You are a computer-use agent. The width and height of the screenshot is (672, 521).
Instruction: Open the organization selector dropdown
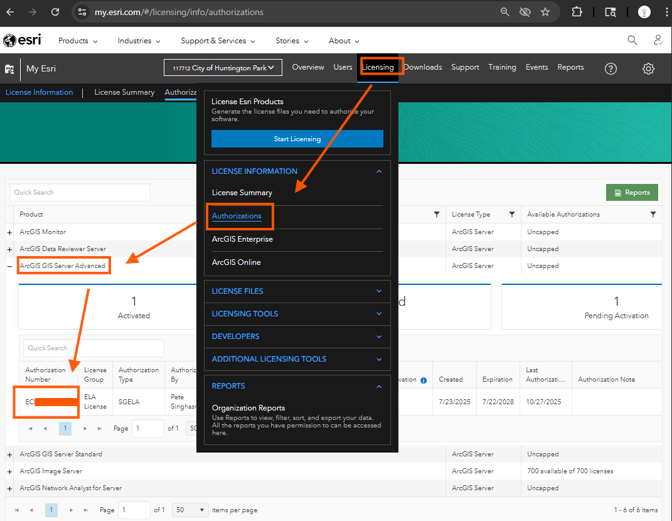click(x=223, y=68)
